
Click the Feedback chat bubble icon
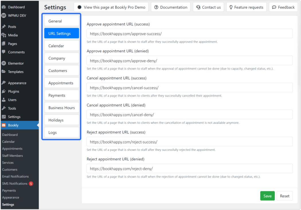pos(274,7)
